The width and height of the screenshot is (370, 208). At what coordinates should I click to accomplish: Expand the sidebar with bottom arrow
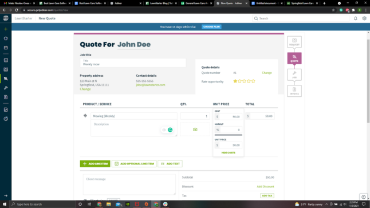click(x=6, y=196)
